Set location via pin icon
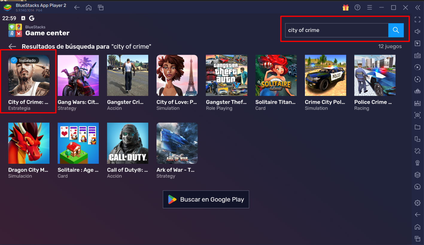Screen dimensions: 424x245 (417, 163)
